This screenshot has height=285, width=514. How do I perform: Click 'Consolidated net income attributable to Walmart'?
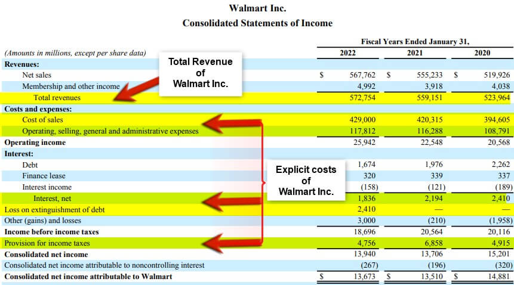coord(88,277)
